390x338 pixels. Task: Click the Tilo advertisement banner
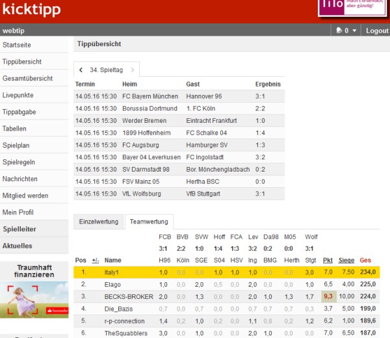[352, 7]
